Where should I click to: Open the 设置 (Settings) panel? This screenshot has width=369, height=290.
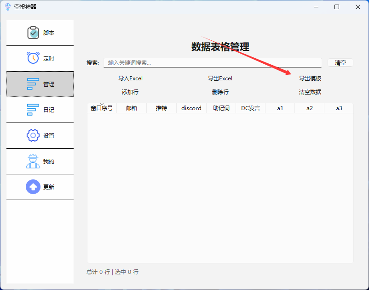click(x=40, y=135)
